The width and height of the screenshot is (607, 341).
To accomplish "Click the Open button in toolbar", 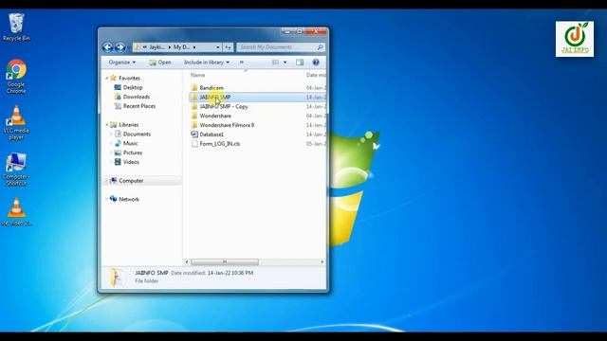I will tap(160, 63).
